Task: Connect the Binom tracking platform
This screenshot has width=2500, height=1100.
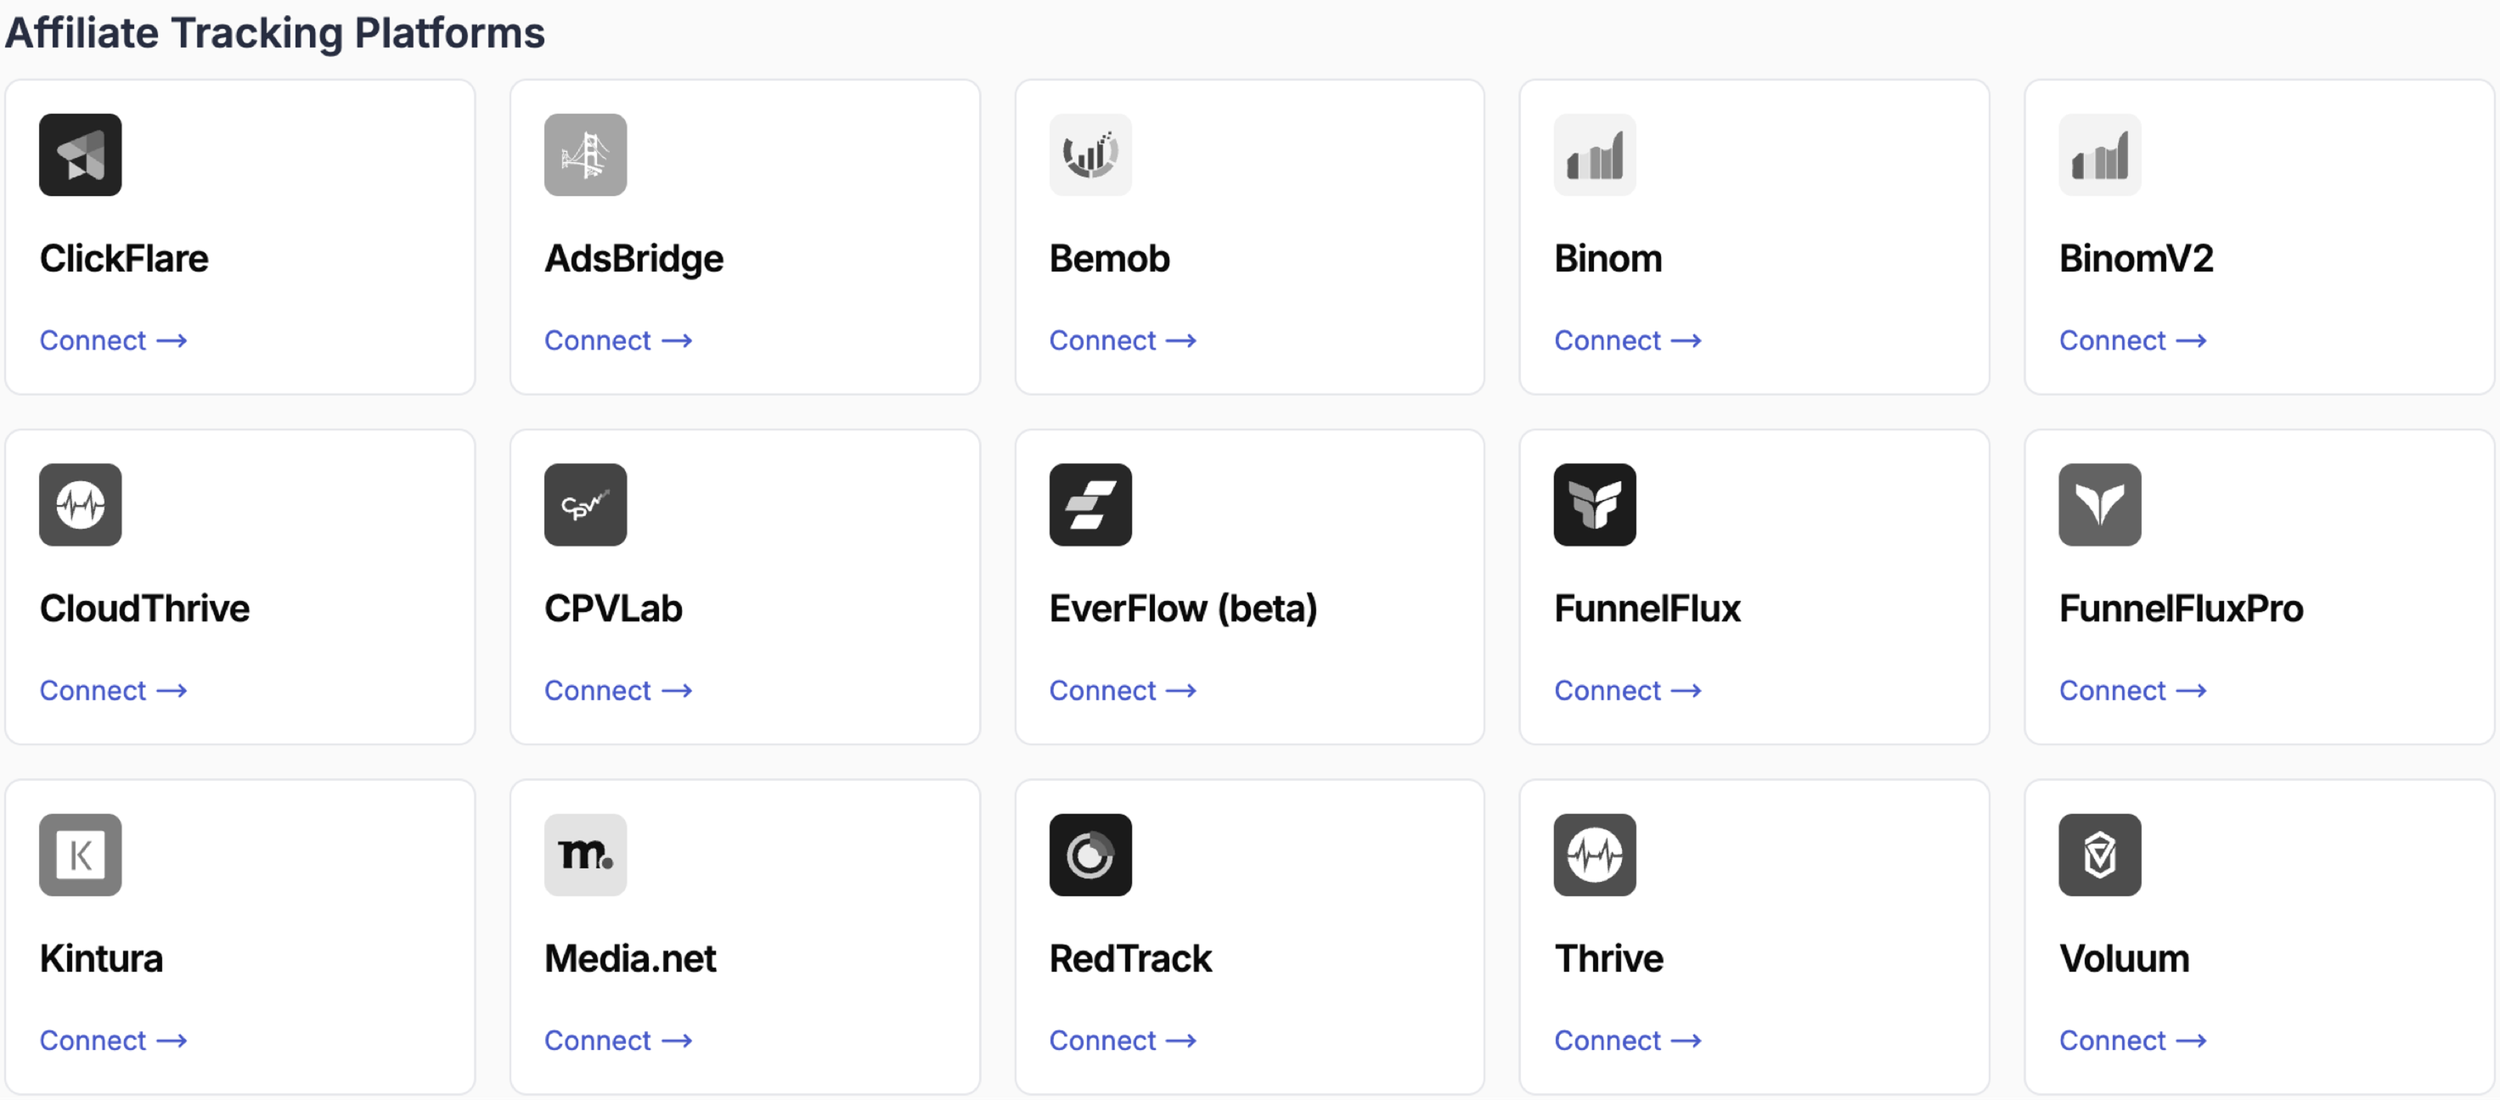Action: tap(1626, 340)
